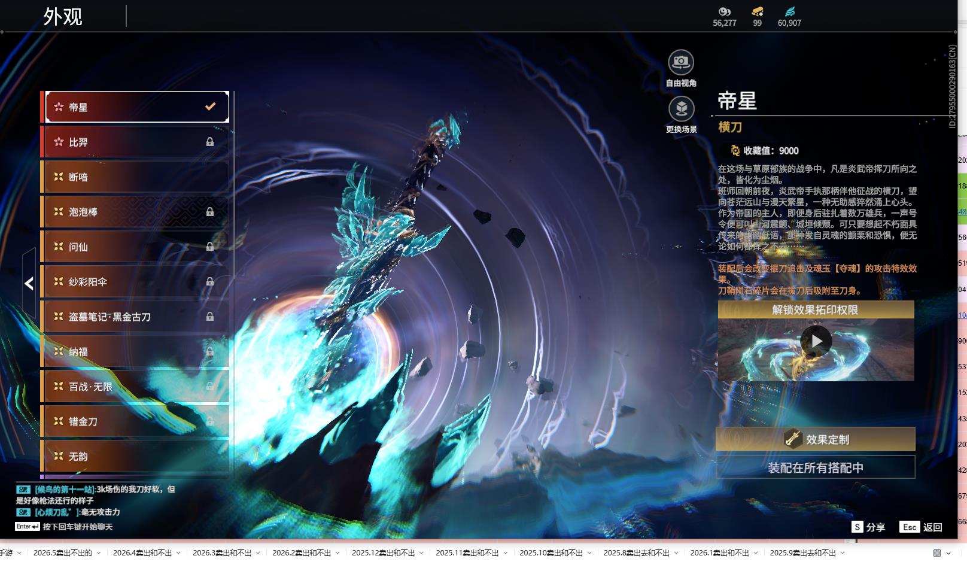Viewport: 967px width, 562px height.
Task: Click player name 候鸟的第十一站 in chat
Action: coord(65,490)
